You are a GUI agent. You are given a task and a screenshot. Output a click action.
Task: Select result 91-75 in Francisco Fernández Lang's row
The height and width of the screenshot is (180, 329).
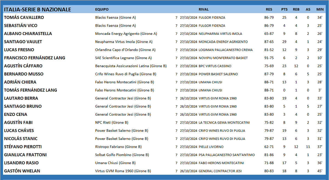[x=269, y=58]
